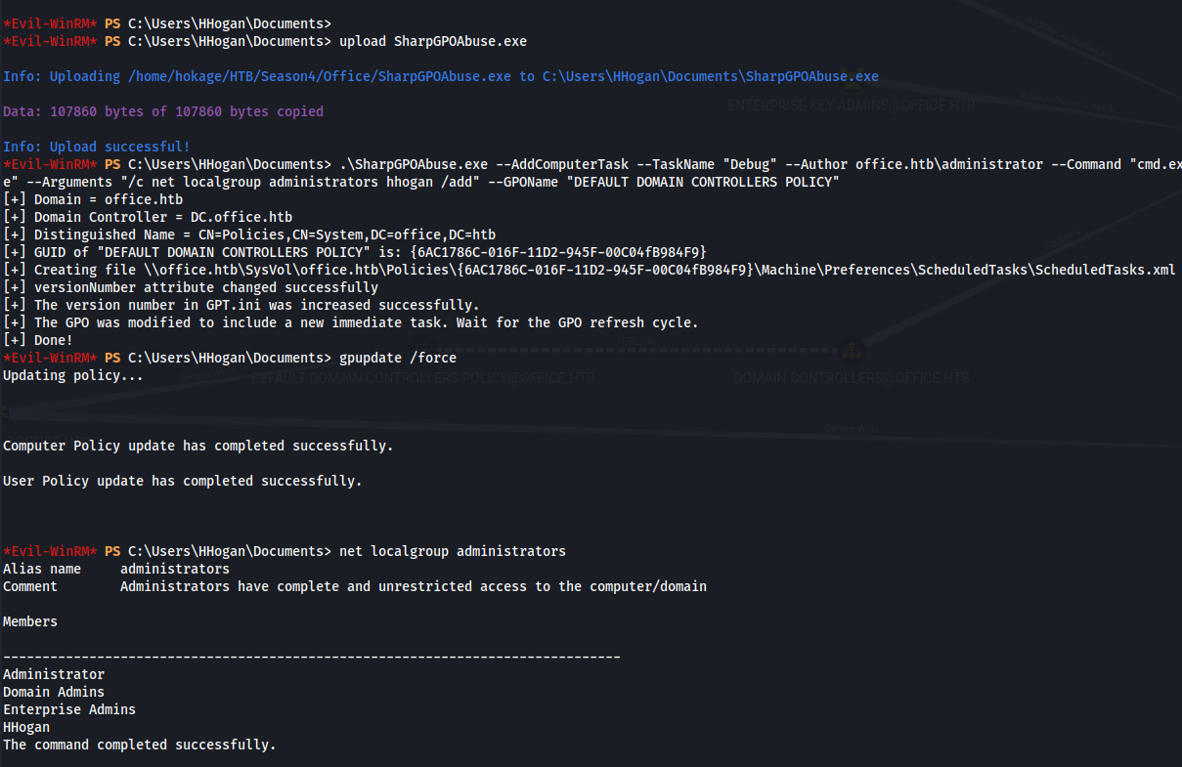Viewport: 1182px width, 767px height.
Task: Select the 'Info: Uploading' path line
Action: pos(441,76)
